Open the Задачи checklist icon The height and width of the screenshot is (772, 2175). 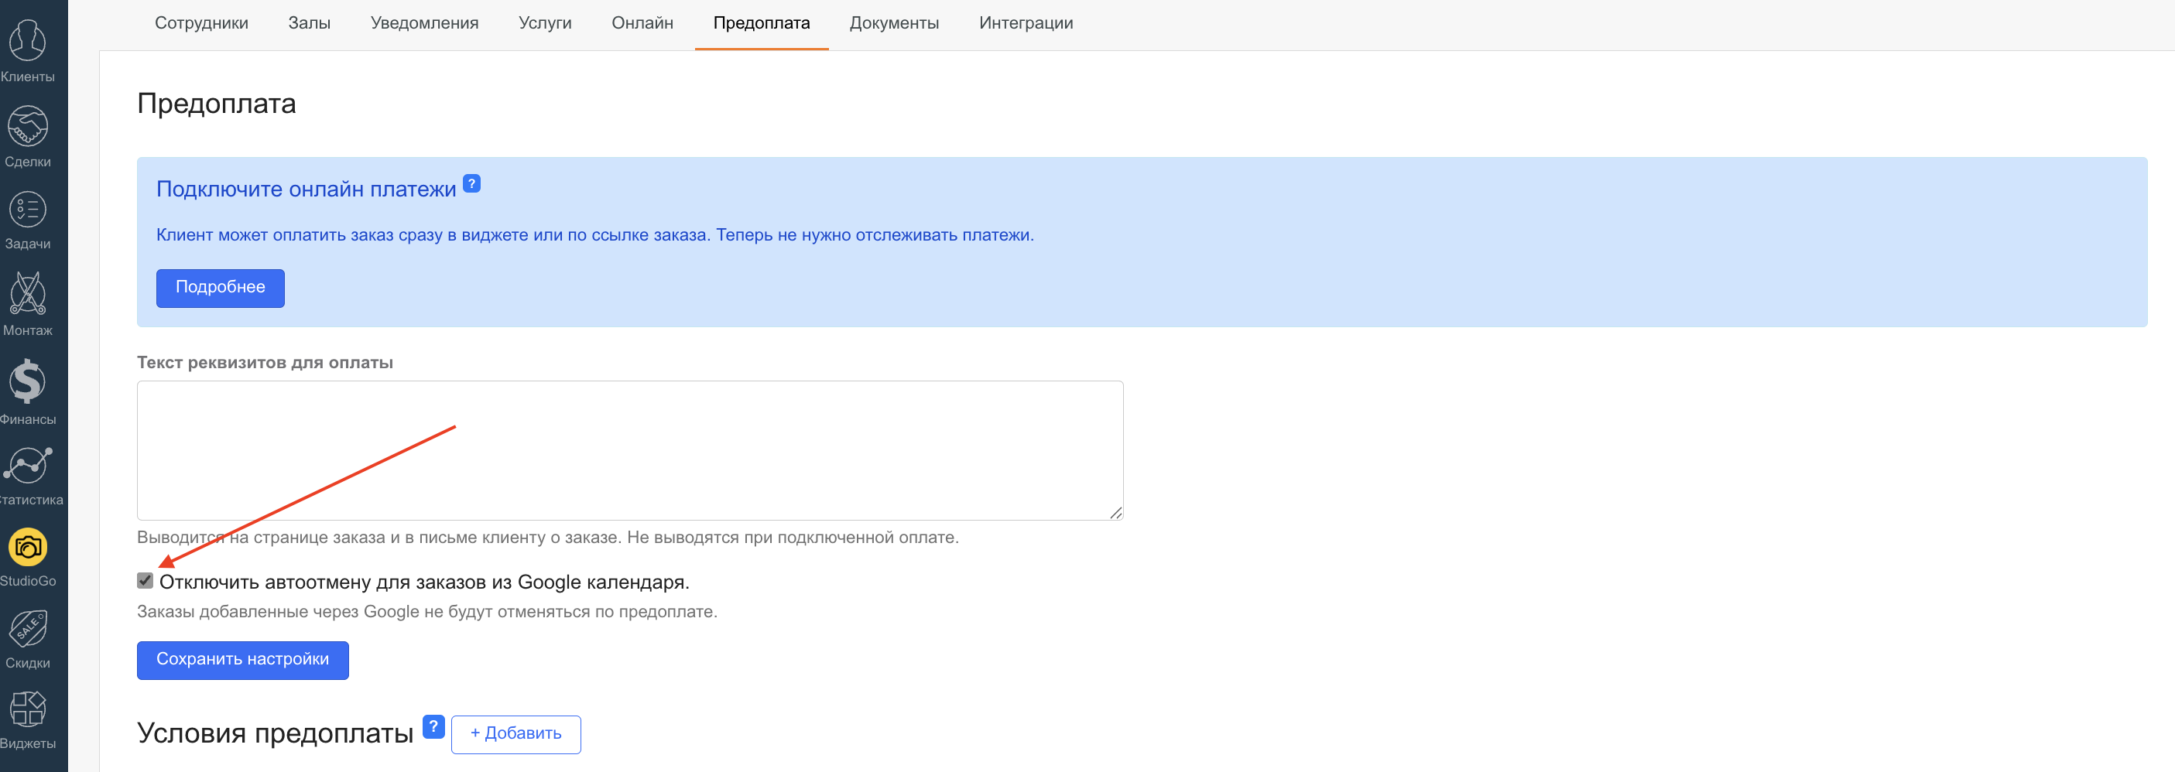click(27, 209)
